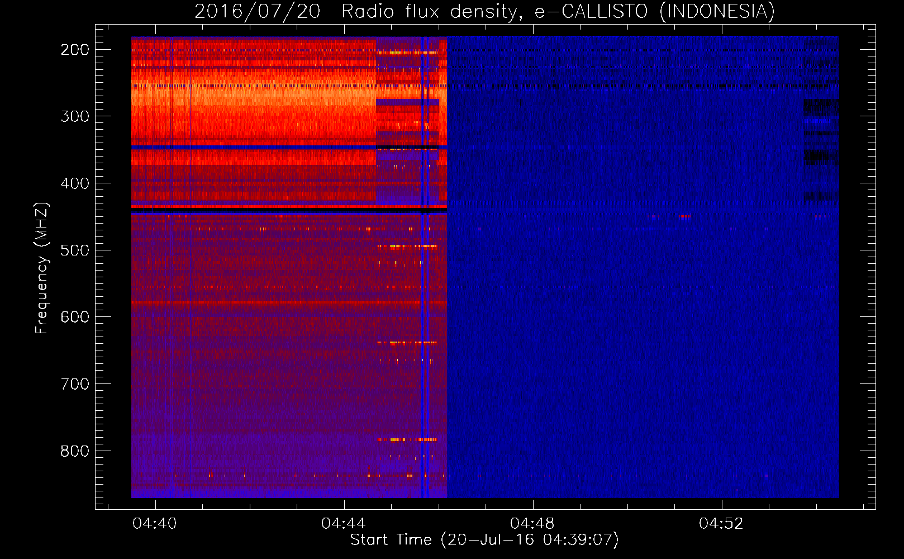
Task: Click the 'Start Time (20-Jul-16 04:39:07)' label
Action: pyautogui.click(x=484, y=540)
